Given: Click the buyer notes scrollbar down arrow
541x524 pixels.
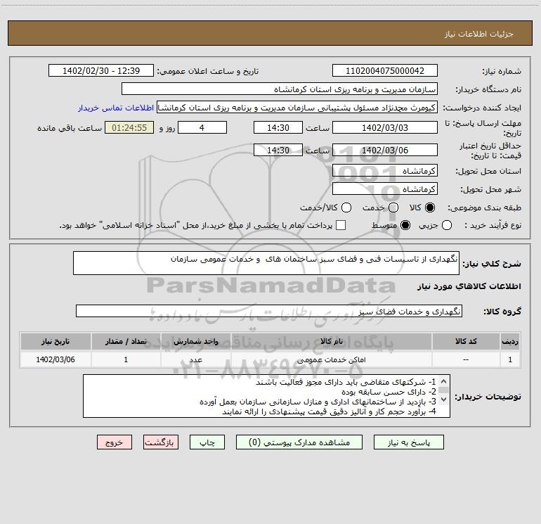Looking at the screenshot, I should point(444,400).
